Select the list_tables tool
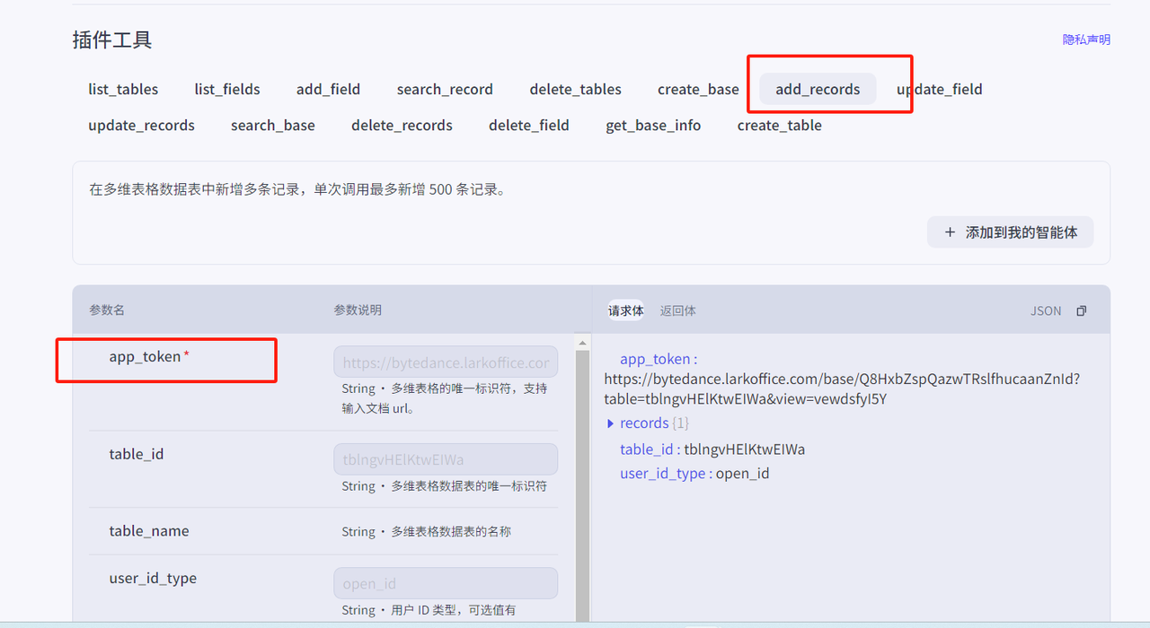 coord(123,90)
